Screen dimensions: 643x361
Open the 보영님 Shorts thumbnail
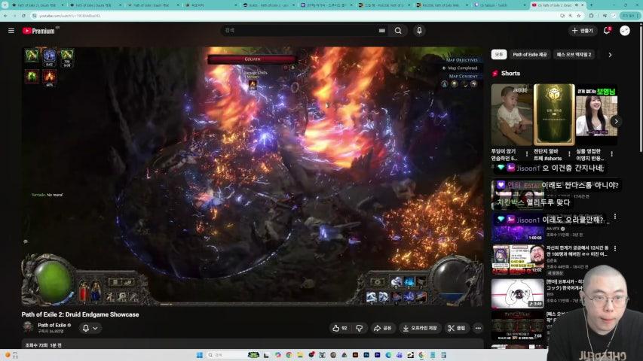pos(596,114)
